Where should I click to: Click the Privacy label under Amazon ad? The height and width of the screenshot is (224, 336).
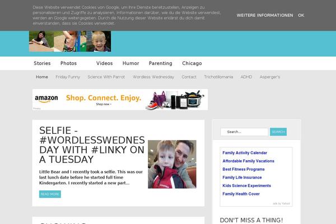pos(36,109)
